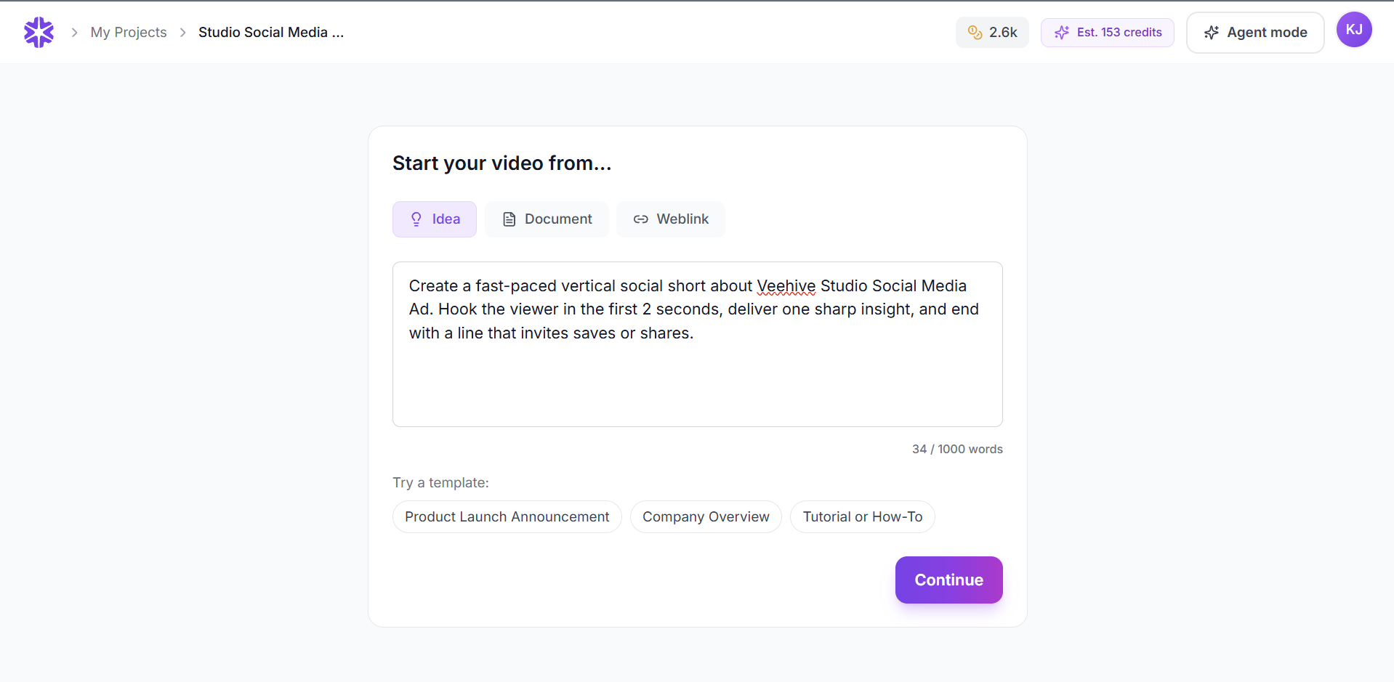Click the Studio Social Media breadcrumb title

click(271, 33)
